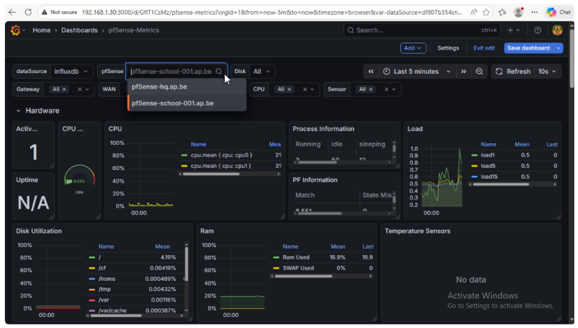Image resolution: width=578 pixels, height=328 pixels.
Task: Open Uptime panel title
Action: (27, 180)
